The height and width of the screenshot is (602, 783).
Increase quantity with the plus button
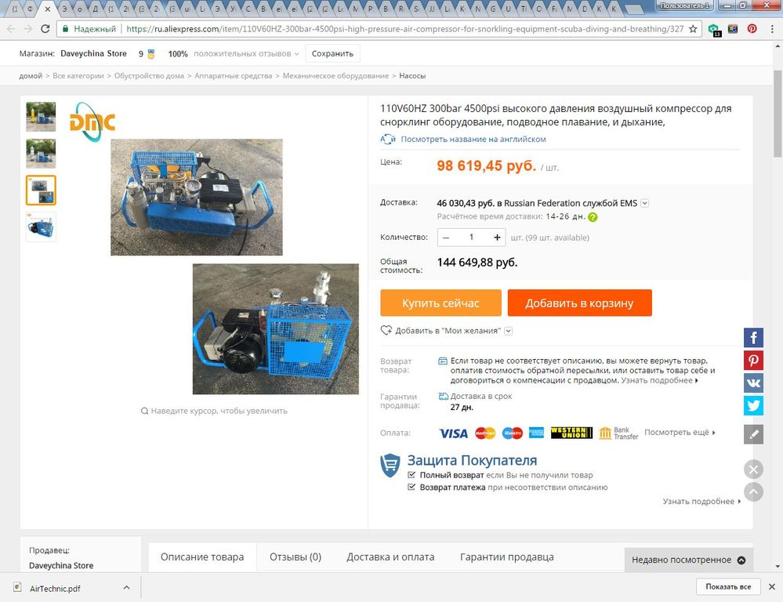[x=497, y=238]
